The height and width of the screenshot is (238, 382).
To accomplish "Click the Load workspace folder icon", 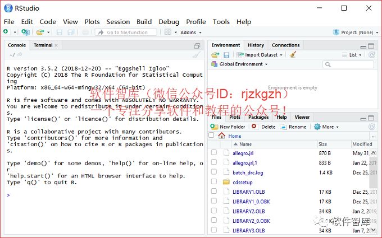I will point(215,55).
